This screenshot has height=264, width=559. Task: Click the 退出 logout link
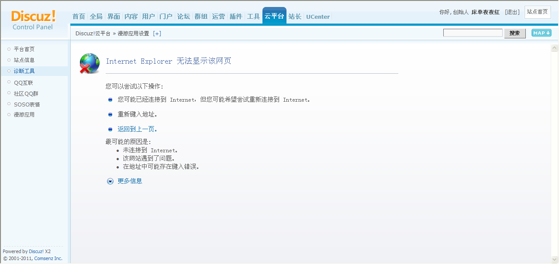tap(512, 12)
